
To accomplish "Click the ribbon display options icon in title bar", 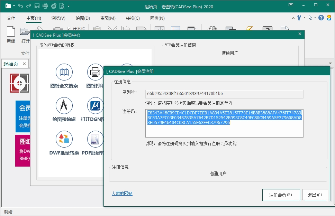I will (x=291, y=5).
